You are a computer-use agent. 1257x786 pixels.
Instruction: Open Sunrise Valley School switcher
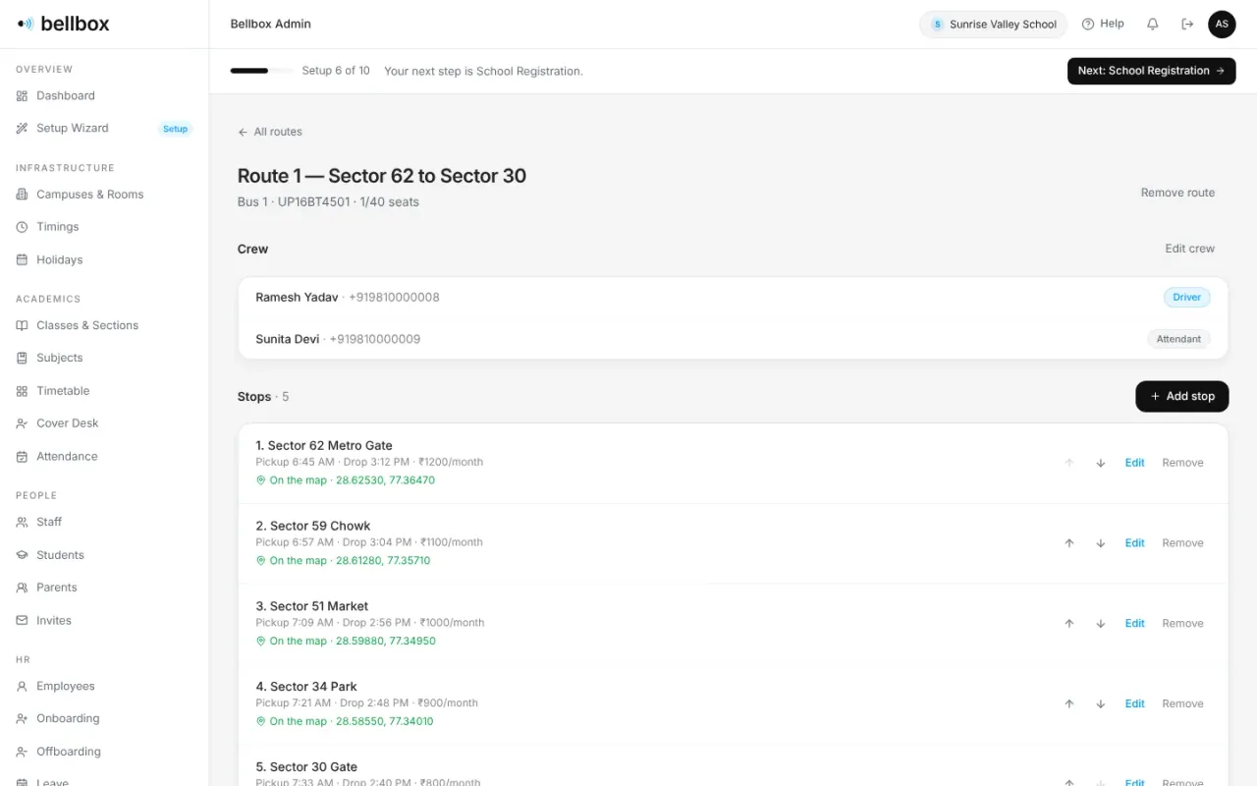coord(994,25)
